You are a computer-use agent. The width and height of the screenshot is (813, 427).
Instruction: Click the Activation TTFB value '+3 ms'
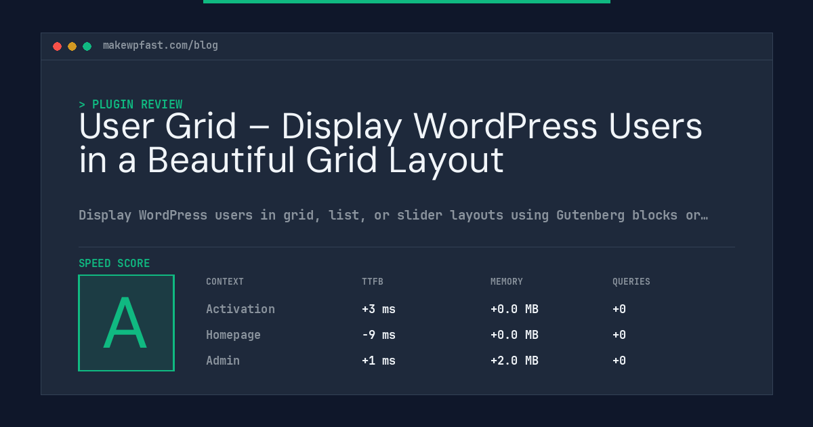click(x=379, y=309)
